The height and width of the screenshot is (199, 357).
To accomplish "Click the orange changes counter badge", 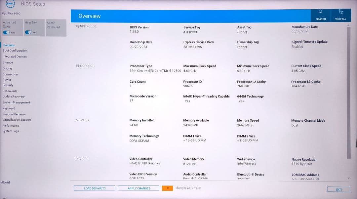I will pos(167,188).
